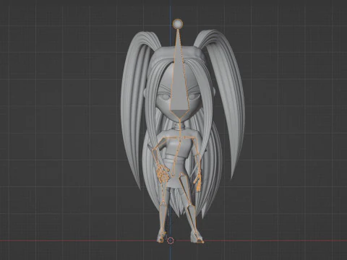Select the neck bone below the chin
347x260 pixels.
(x=180, y=127)
